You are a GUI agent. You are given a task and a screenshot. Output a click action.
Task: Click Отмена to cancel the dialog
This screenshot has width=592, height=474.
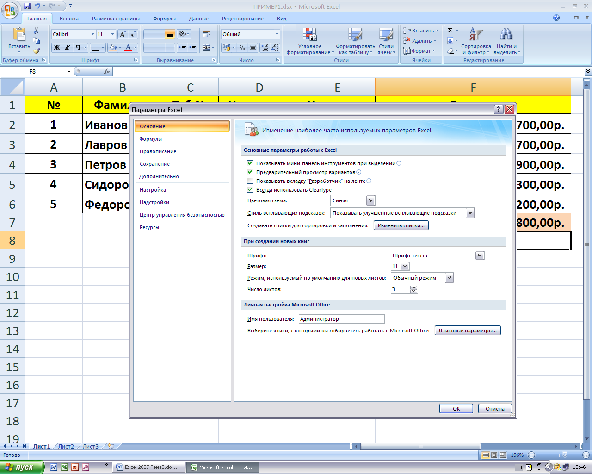point(495,409)
